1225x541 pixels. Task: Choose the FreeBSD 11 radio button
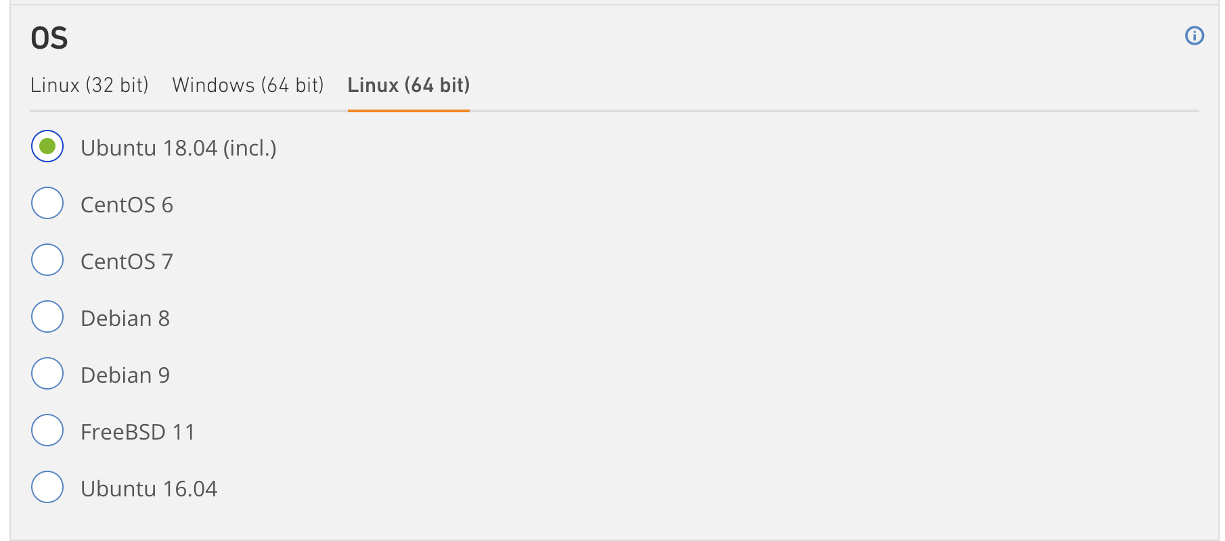(x=47, y=430)
